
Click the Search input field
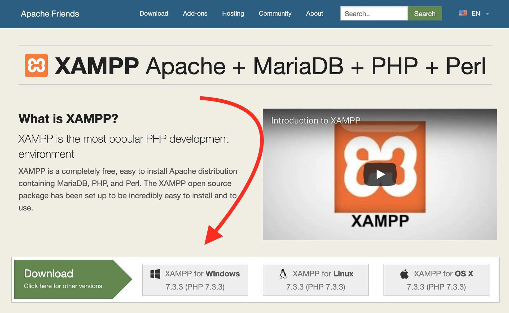pyautogui.click(x=374, y=14)
